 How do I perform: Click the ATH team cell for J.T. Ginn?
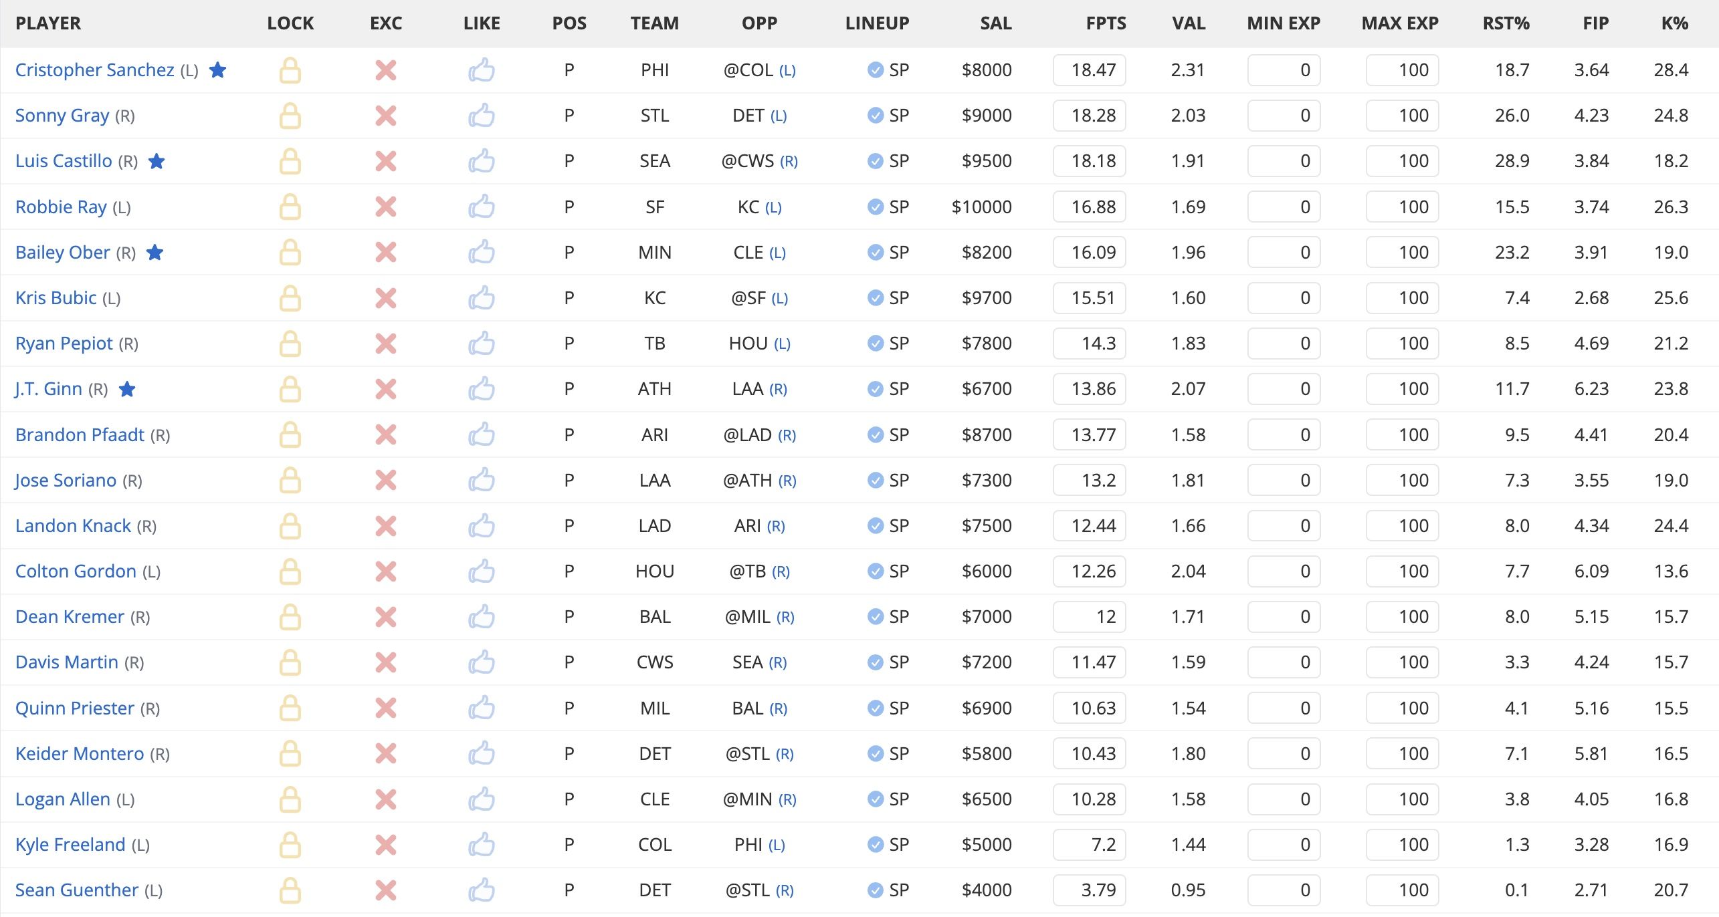[x=654, y=389]
